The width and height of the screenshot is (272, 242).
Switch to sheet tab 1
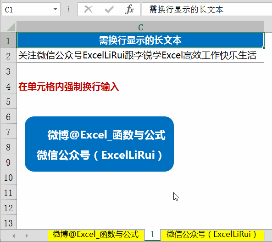152,234
